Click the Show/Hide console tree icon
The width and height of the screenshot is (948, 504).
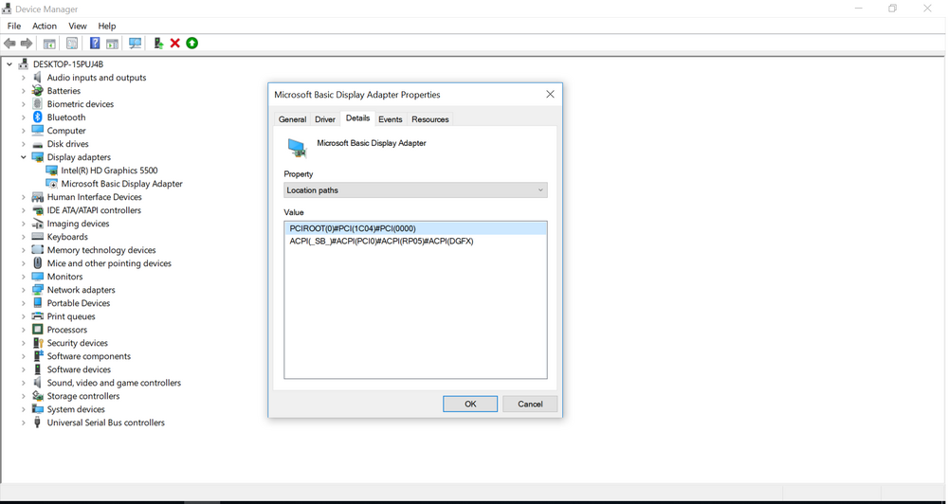coord(49,44)
